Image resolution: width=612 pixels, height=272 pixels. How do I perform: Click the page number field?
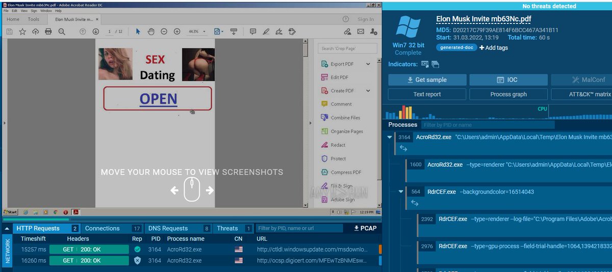point(110,32)
